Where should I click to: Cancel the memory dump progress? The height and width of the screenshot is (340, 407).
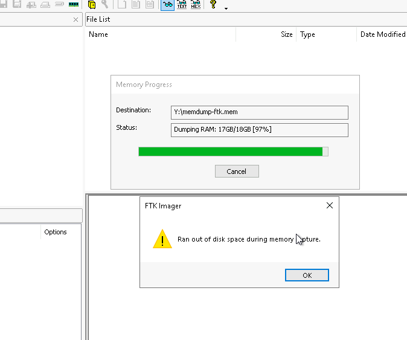pyautogui.click(x=237, y=172)
